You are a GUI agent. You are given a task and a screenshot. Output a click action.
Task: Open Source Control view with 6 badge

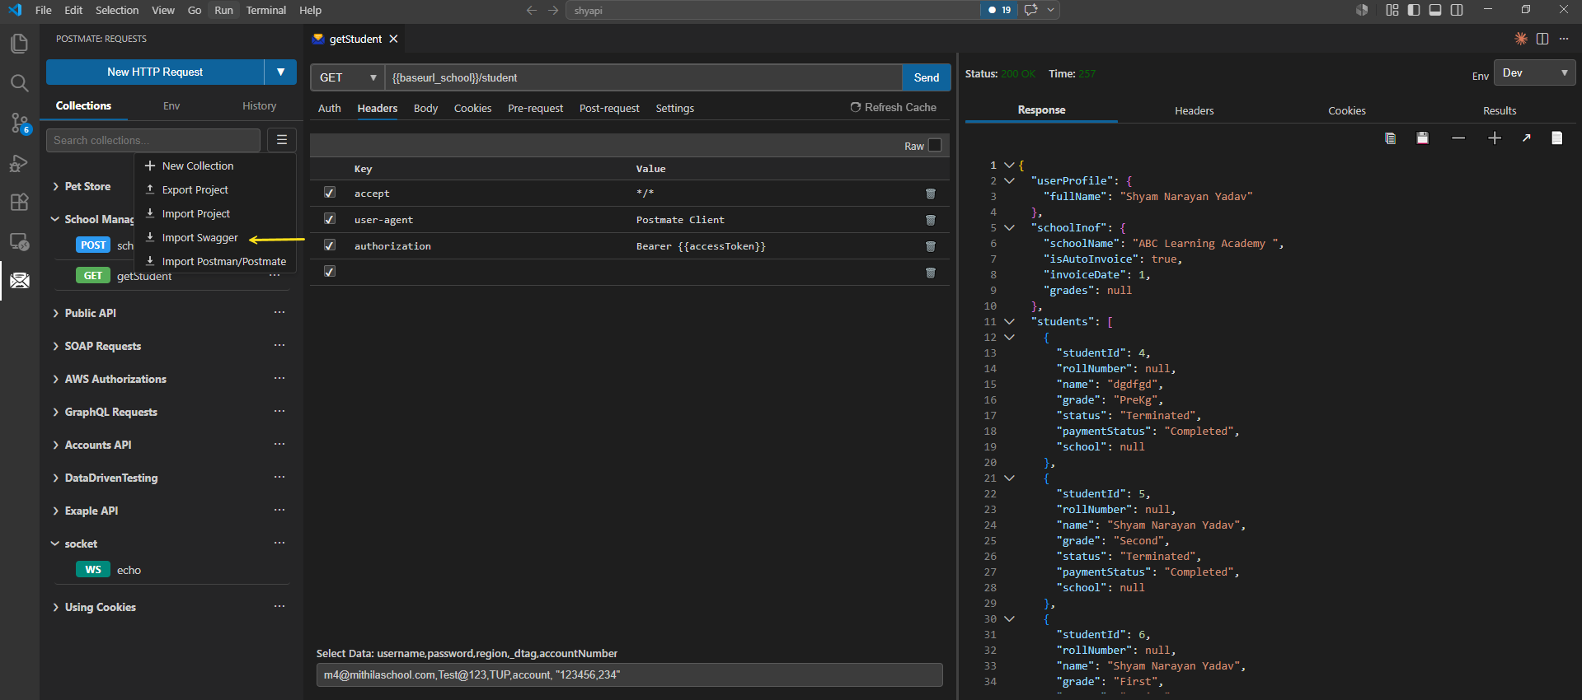(19, 124)
